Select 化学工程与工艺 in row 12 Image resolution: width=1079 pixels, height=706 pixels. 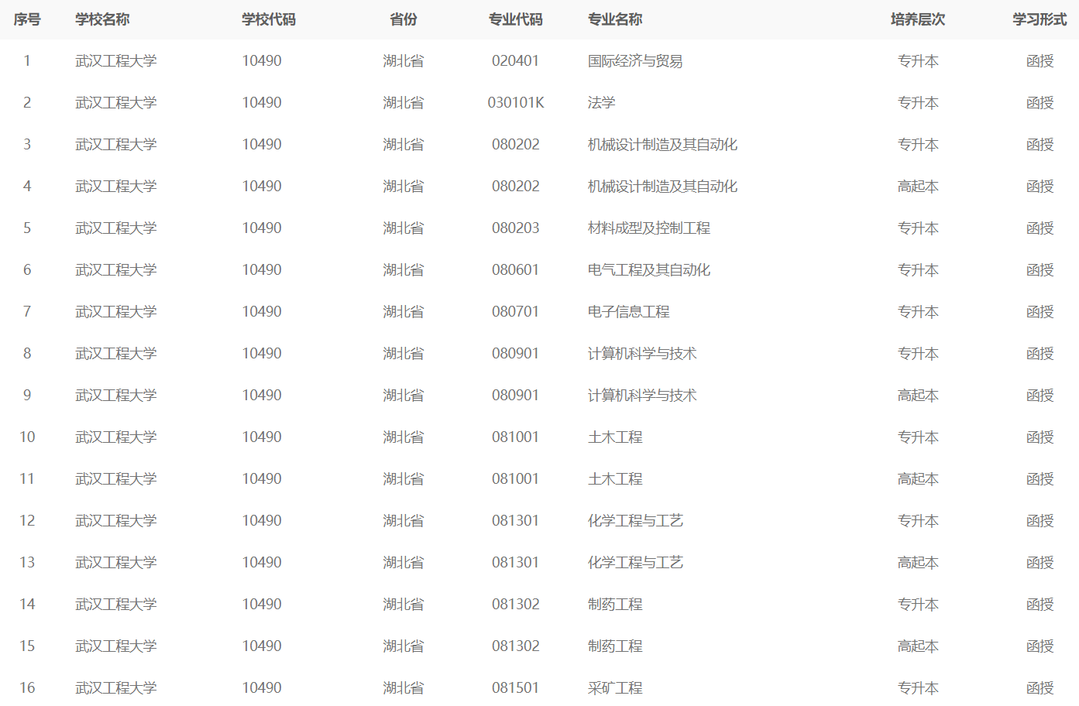635,521
